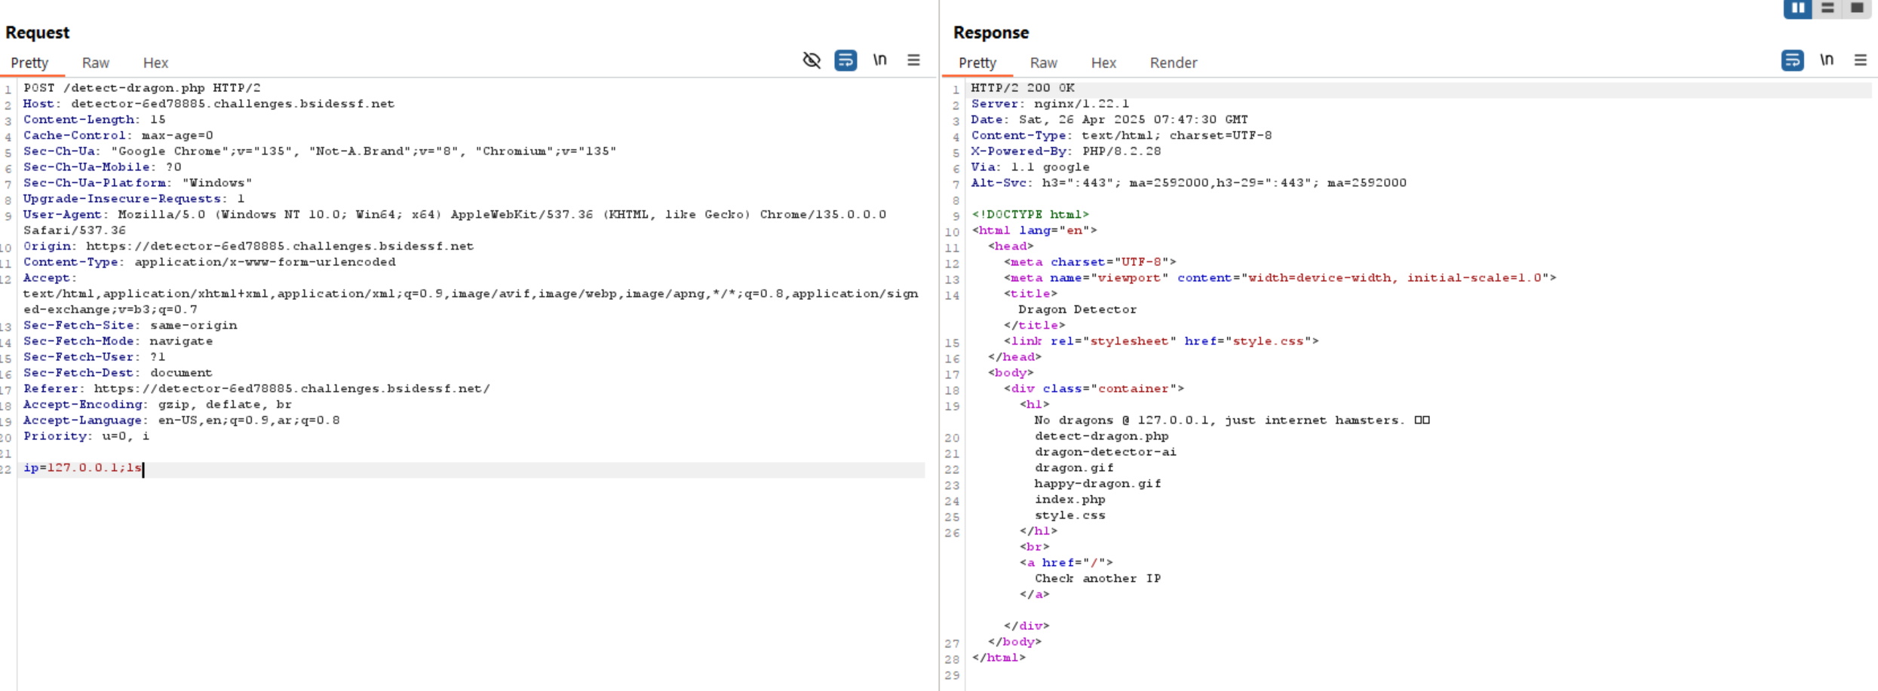Click the Alt-Svc response header line
The width and height of the screenshot is (1878, 691).
(x=1189, y=183)
